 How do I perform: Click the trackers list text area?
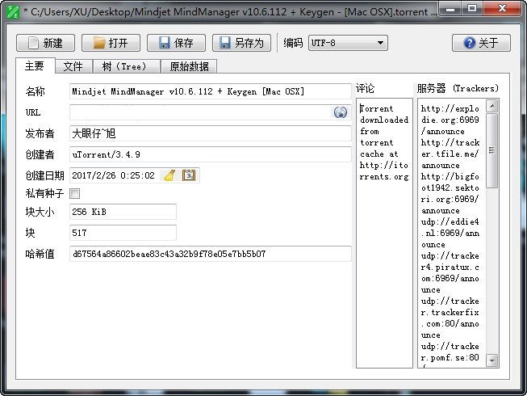tap(452, 233)
